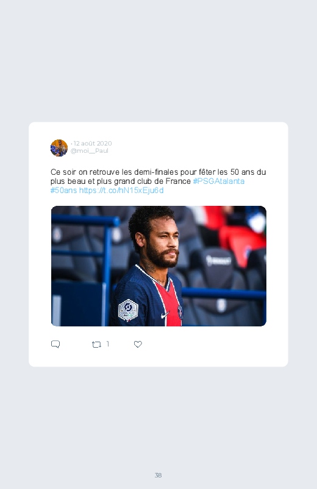This screenshot has width=317, height=489.
Task: Click the retweet count number 1
Action: click(108, 344)
